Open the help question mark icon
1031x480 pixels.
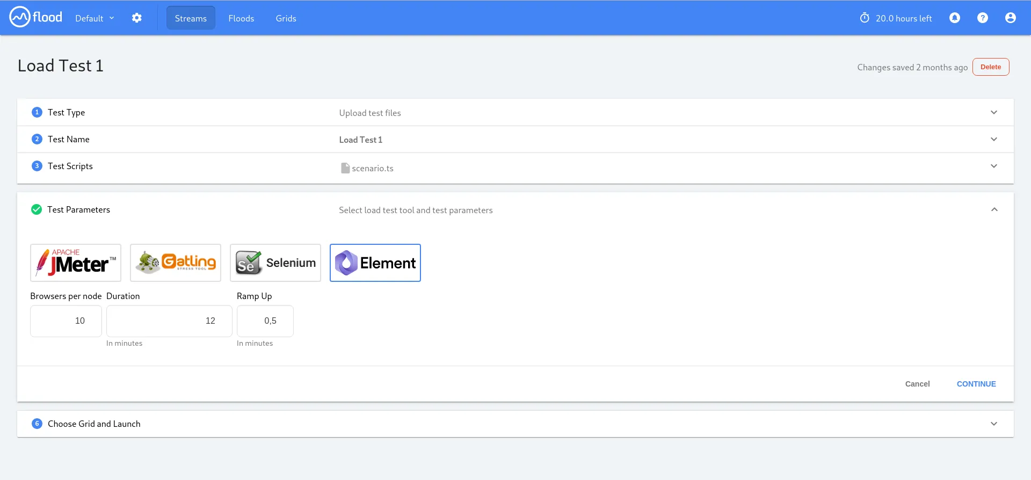pyautogui.click(x=983, y=18)
